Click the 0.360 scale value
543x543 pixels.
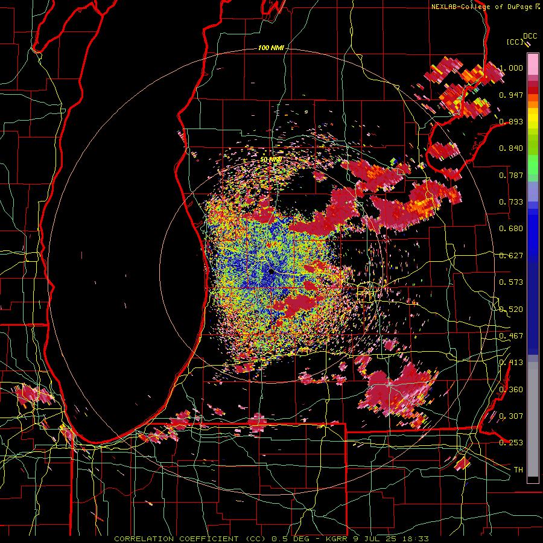tap(511, 389)
